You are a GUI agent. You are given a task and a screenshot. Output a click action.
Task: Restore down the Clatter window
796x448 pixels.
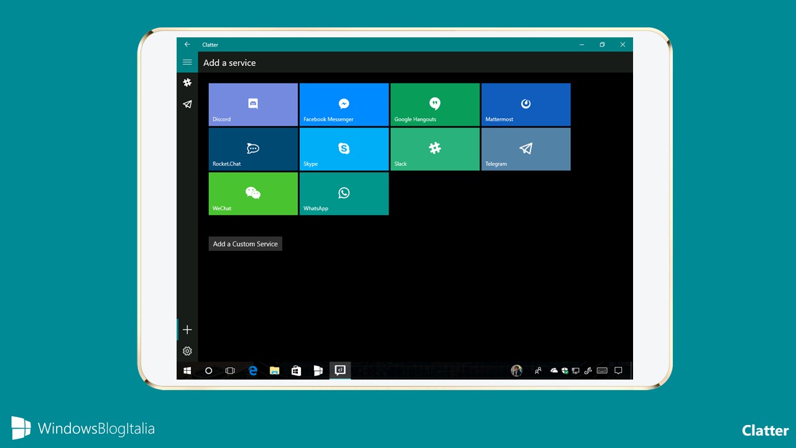(x=602, y=45)
